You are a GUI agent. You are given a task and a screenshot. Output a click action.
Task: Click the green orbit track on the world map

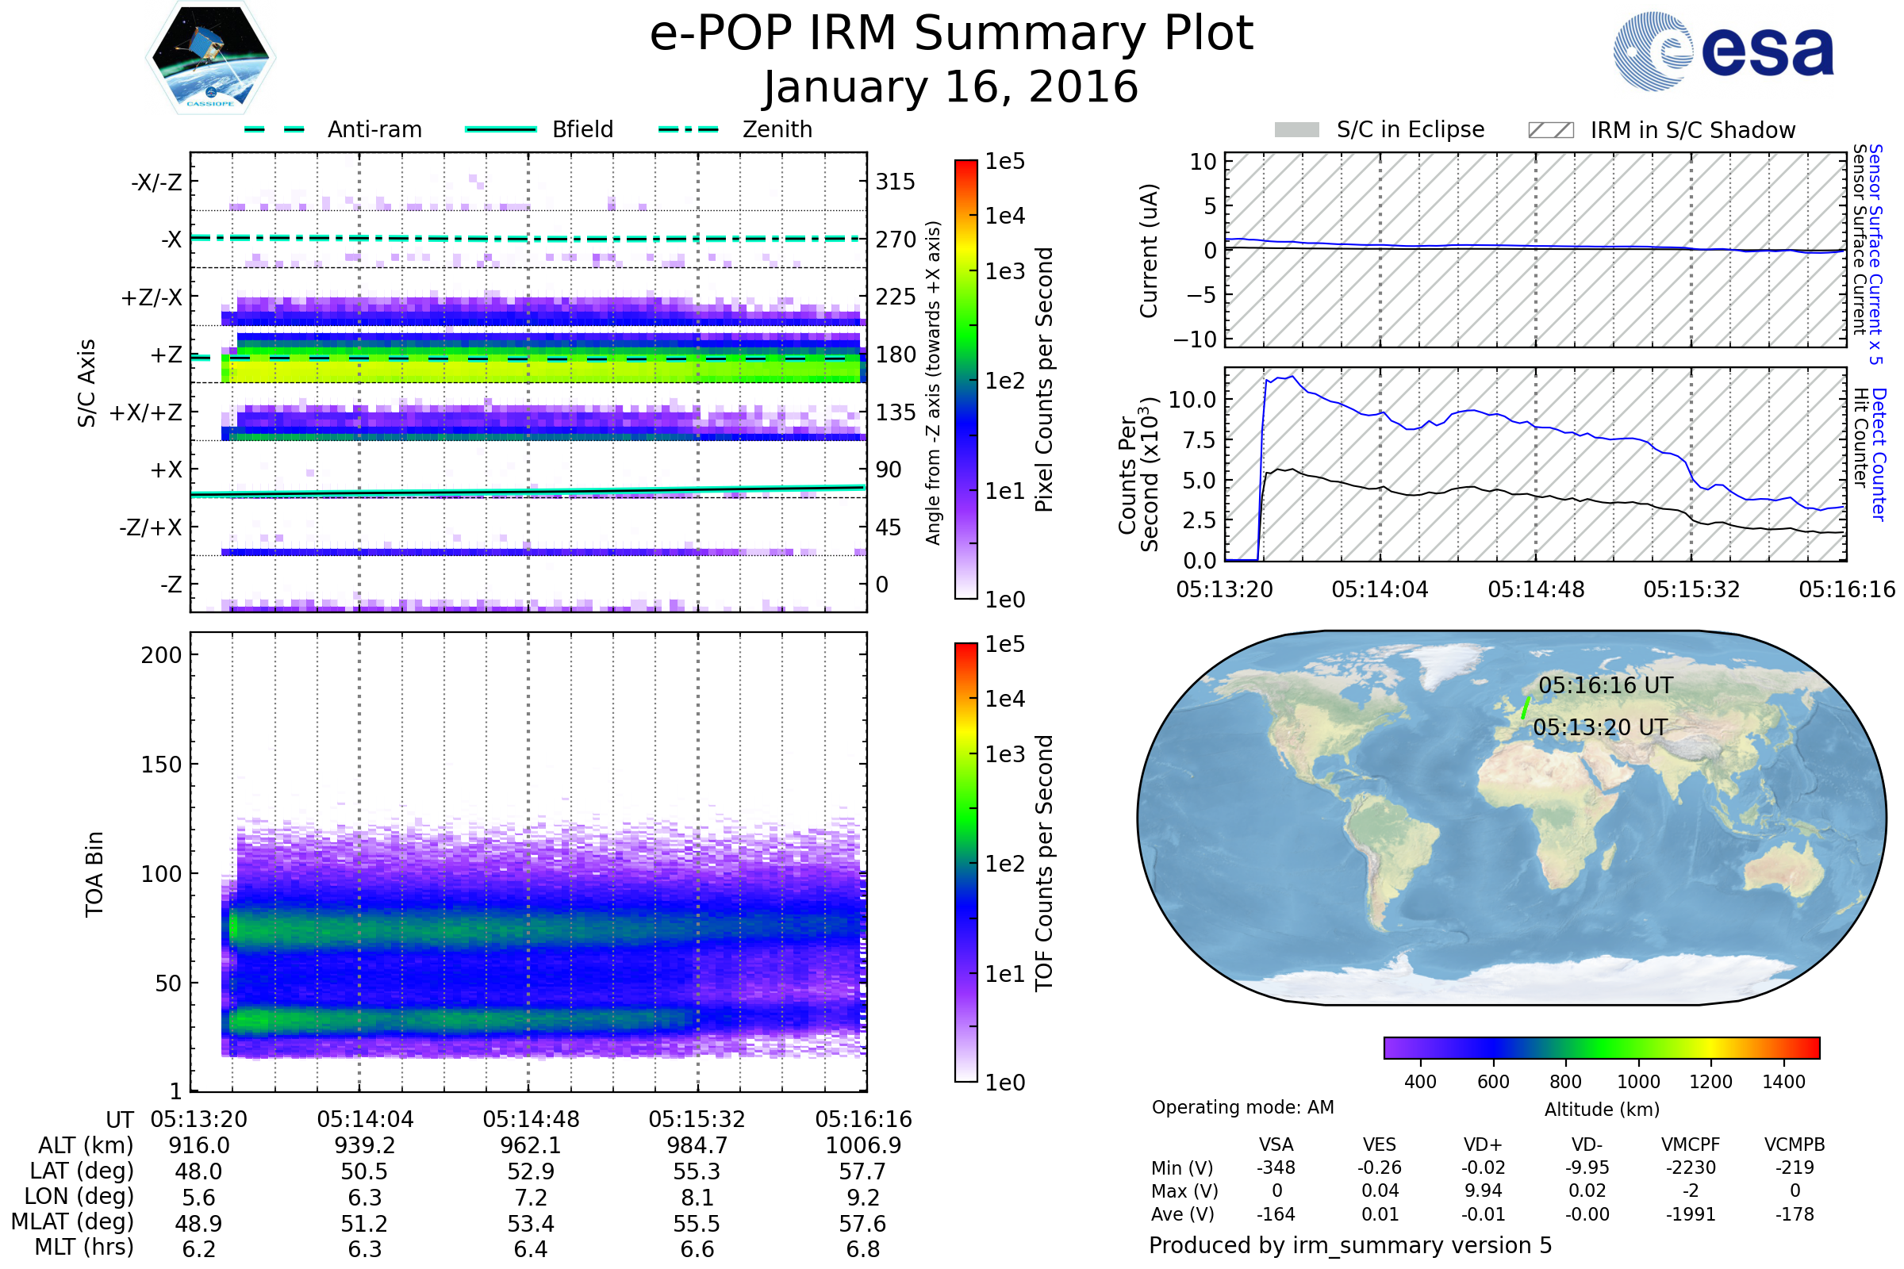click(x=1525, y=707)
